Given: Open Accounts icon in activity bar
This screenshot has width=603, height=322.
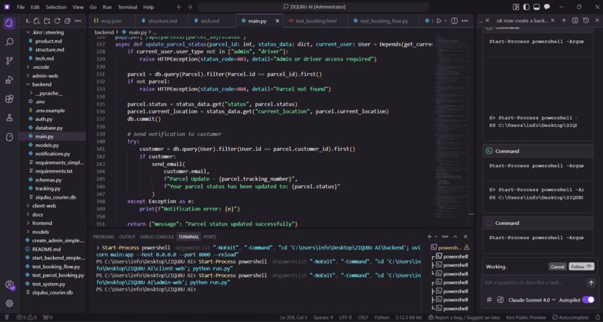Looking at the screenshot, I should tap(9, 285).
